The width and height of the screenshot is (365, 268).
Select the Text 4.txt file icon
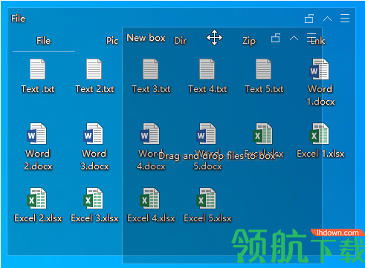click(x=207, y=69)
